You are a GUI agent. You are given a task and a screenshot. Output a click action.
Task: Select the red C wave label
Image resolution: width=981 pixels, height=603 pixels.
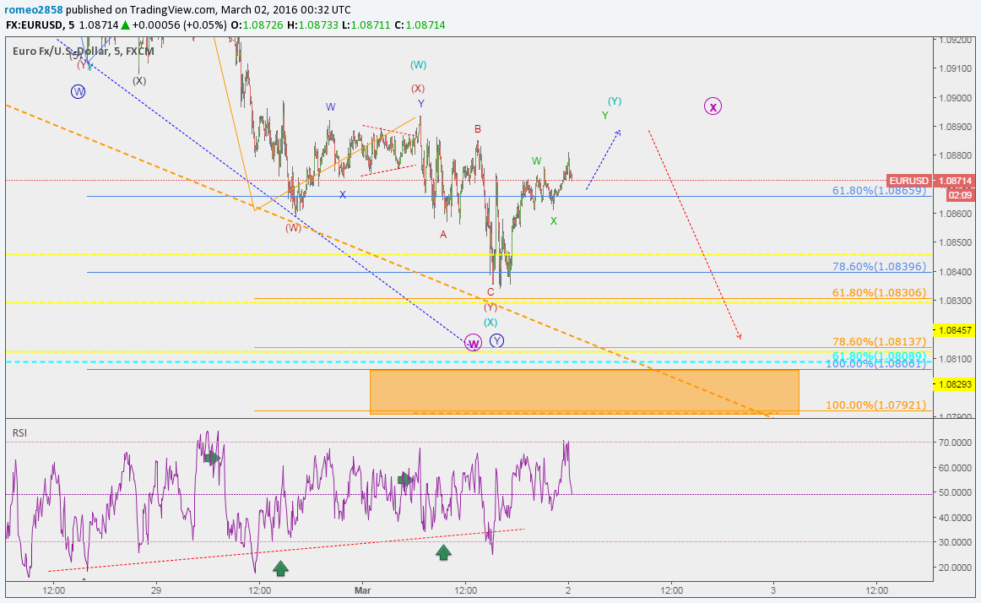(x=490, y=292)
